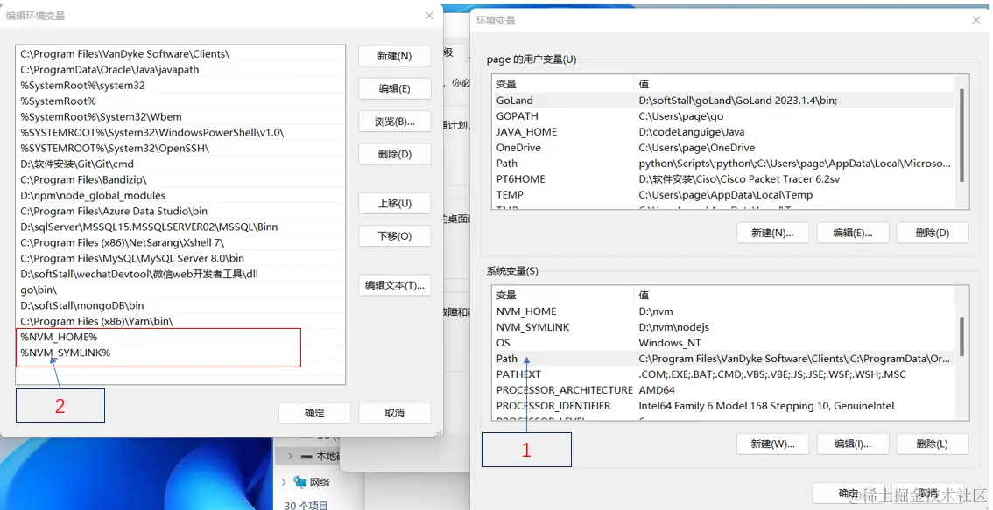Select the PATHEXT system variable row
Screen dimensions: 993x510
point(722,374)
